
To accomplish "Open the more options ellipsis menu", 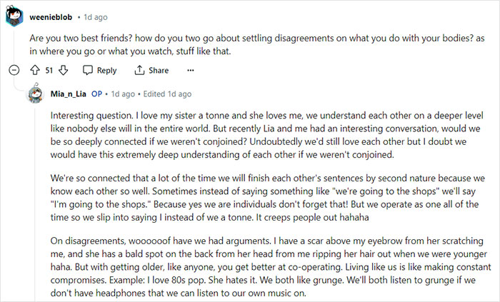I will pos(190,70).
